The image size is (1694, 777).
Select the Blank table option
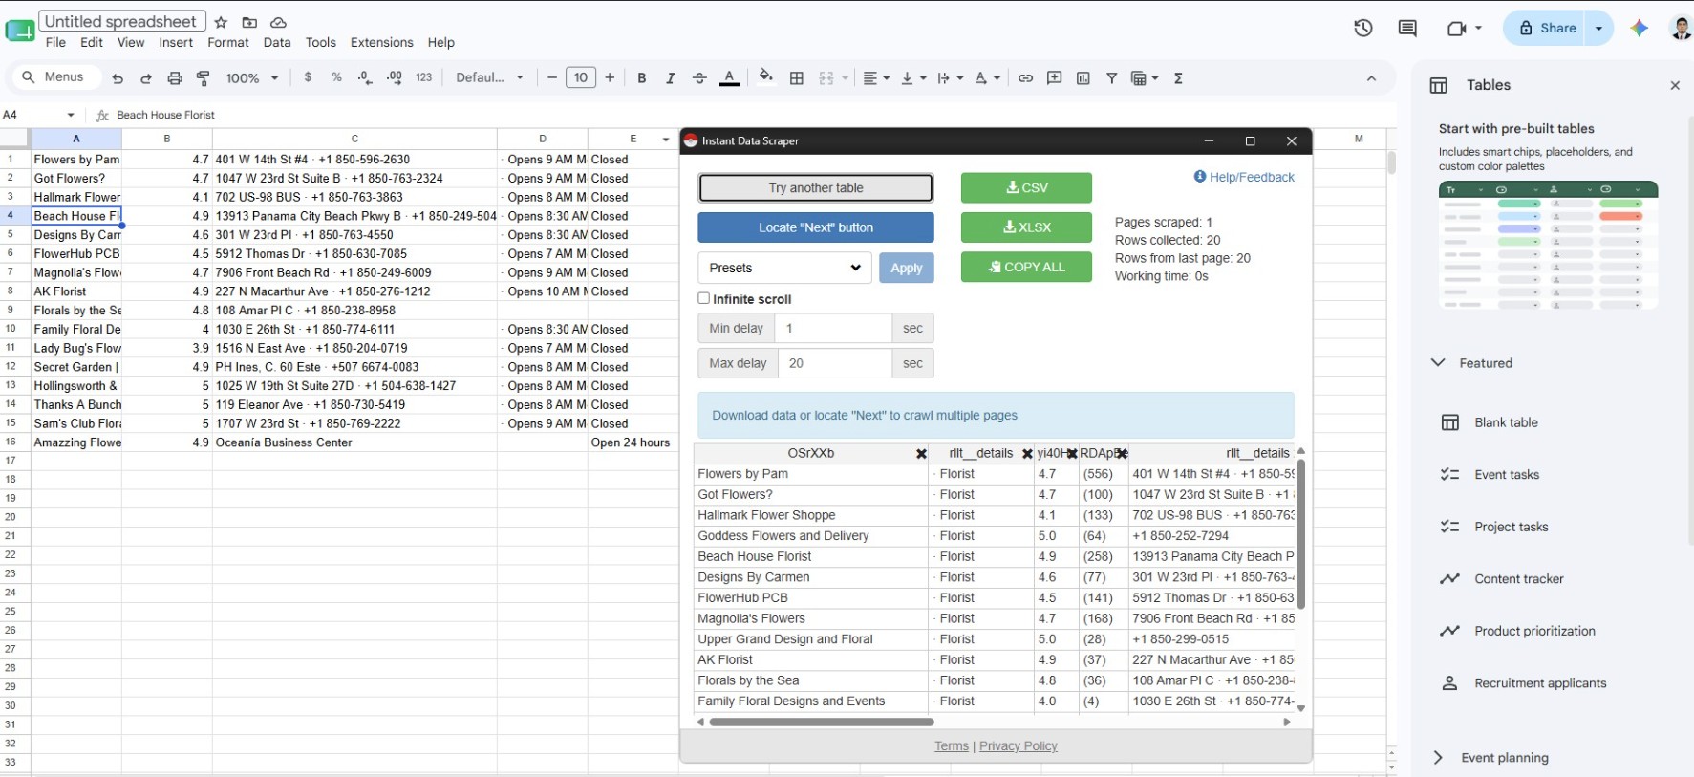1506,422
